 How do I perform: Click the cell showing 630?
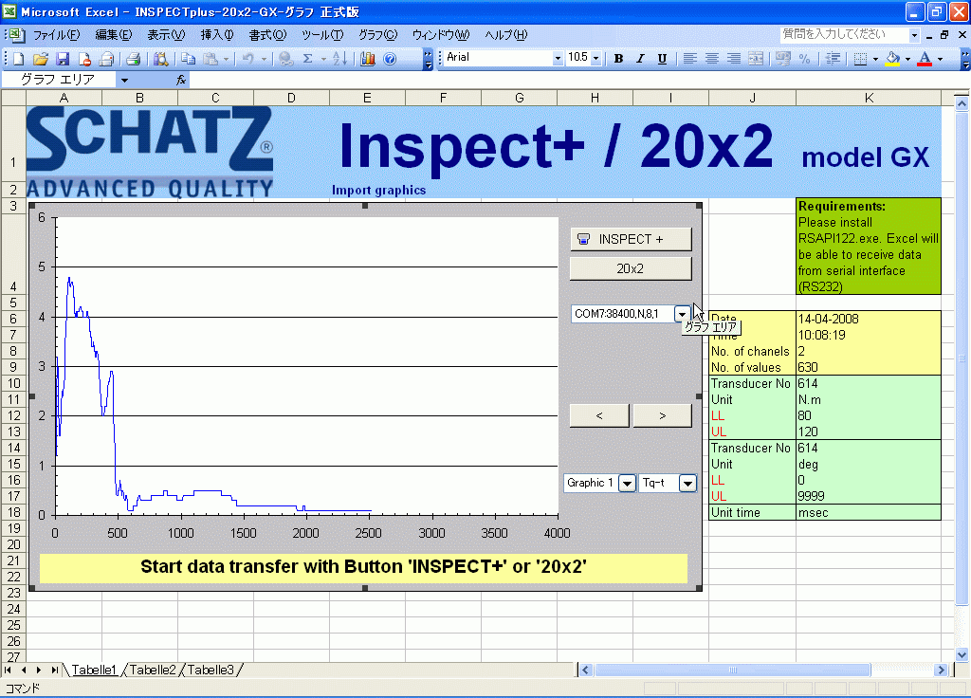(x=869, y=367)
